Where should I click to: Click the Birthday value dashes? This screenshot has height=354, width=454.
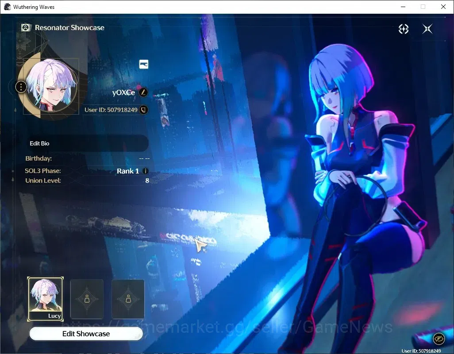144,158
